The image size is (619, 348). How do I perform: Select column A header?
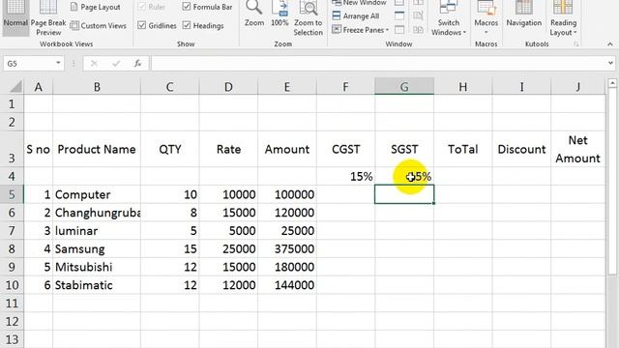tap(39, 87)
